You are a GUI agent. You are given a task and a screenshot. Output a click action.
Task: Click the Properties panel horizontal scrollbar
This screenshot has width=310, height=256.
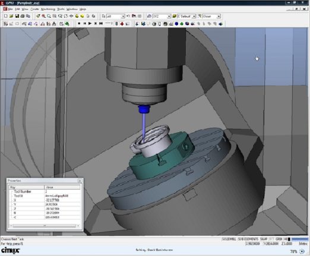[45, 226]
